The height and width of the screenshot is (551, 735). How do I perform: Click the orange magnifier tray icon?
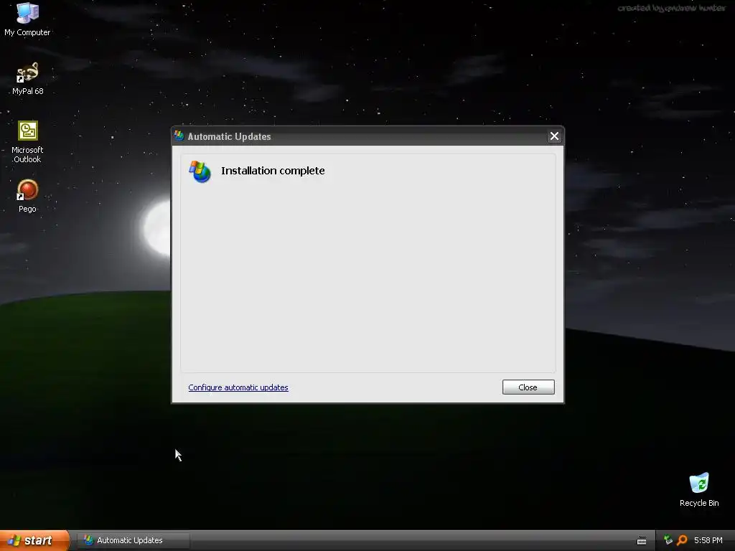pos(682,540)
